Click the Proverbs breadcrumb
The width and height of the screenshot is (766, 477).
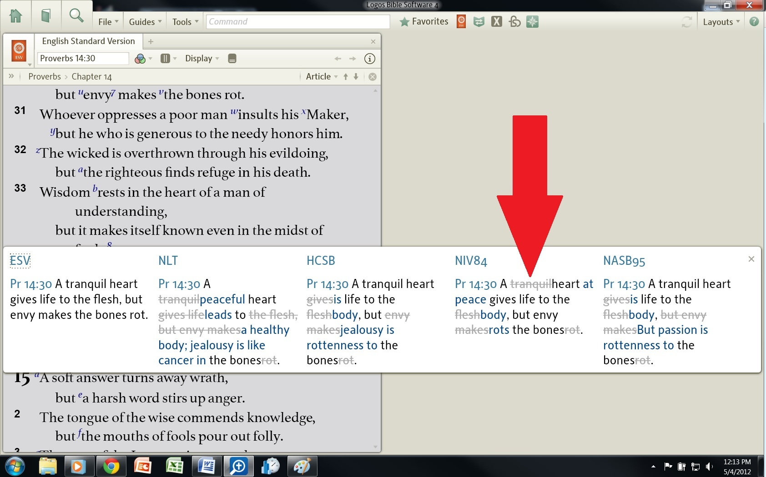[x=45, y=77]
